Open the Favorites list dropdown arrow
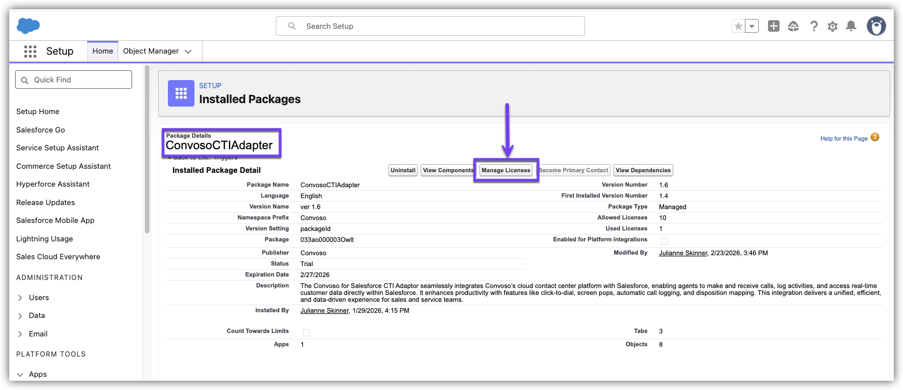Image resolution: width=903 pixels, height=390 pixels. (x=752, y=26)
